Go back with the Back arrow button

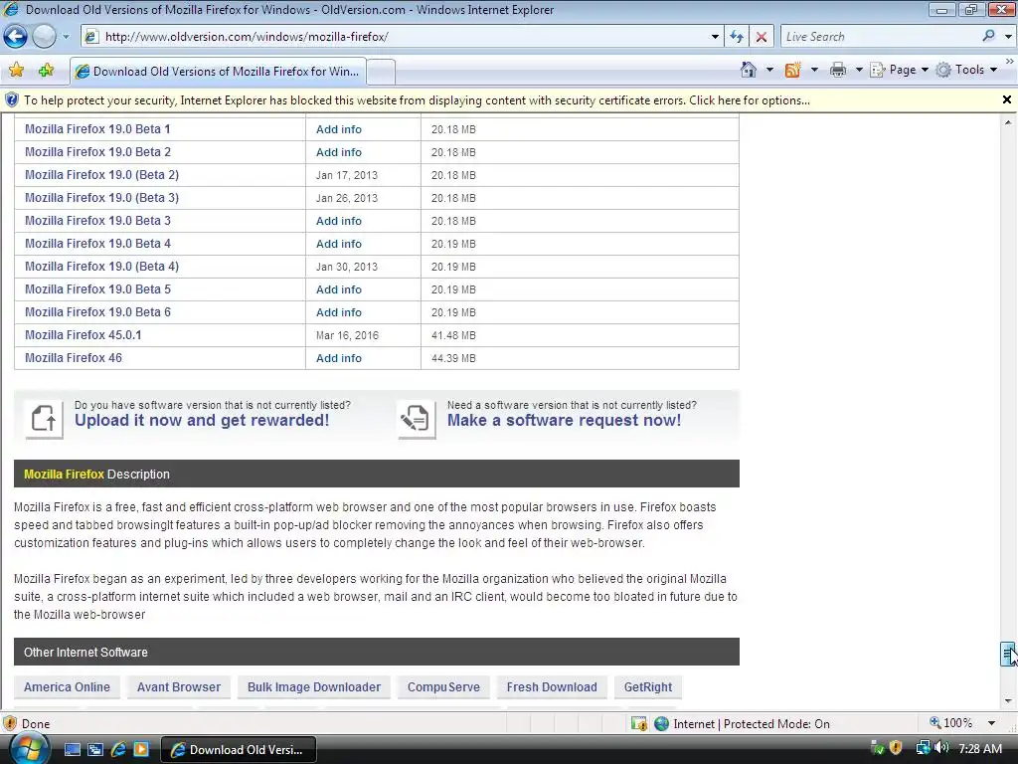pyautogui.click(x=16, y=37)
